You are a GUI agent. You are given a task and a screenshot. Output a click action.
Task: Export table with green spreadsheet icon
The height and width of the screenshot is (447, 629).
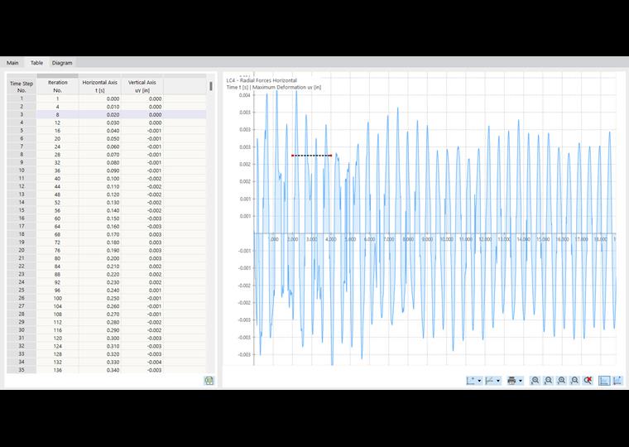click(x=209, y=381)
